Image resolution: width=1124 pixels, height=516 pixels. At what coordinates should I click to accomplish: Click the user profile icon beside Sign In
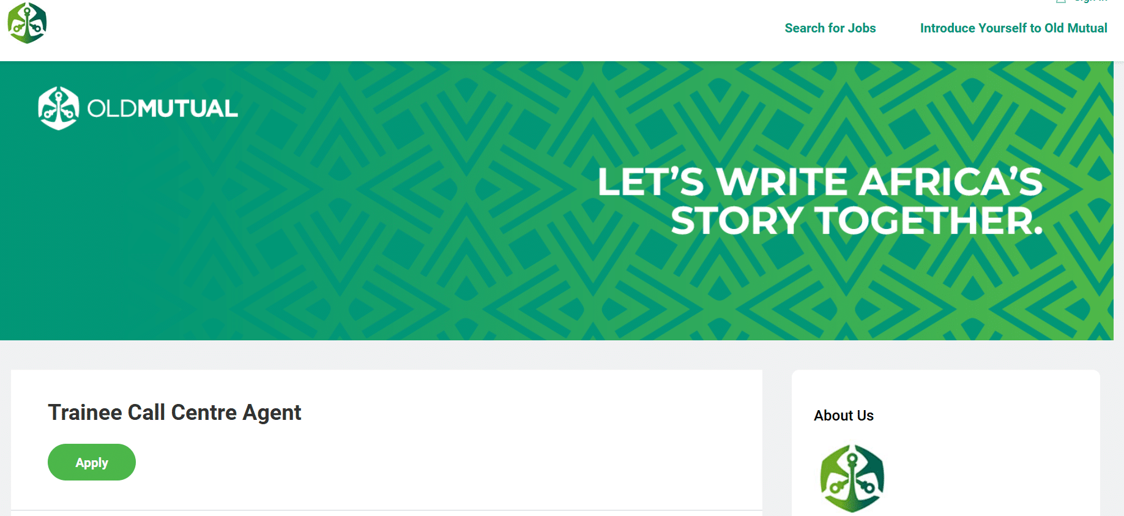pos(1061,1)
